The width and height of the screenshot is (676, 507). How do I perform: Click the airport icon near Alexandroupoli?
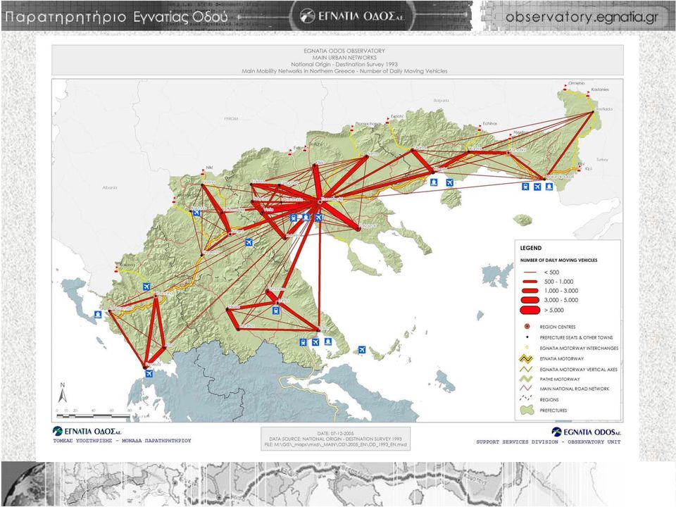[537, 187]
